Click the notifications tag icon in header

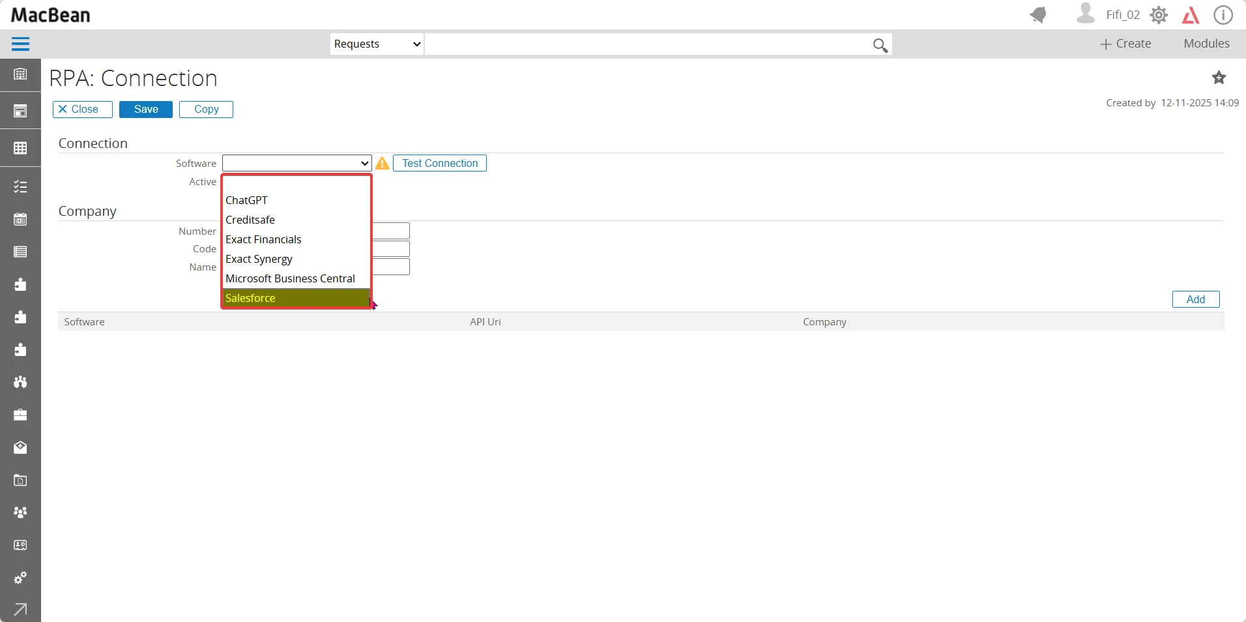click(x=1038, y=14)
